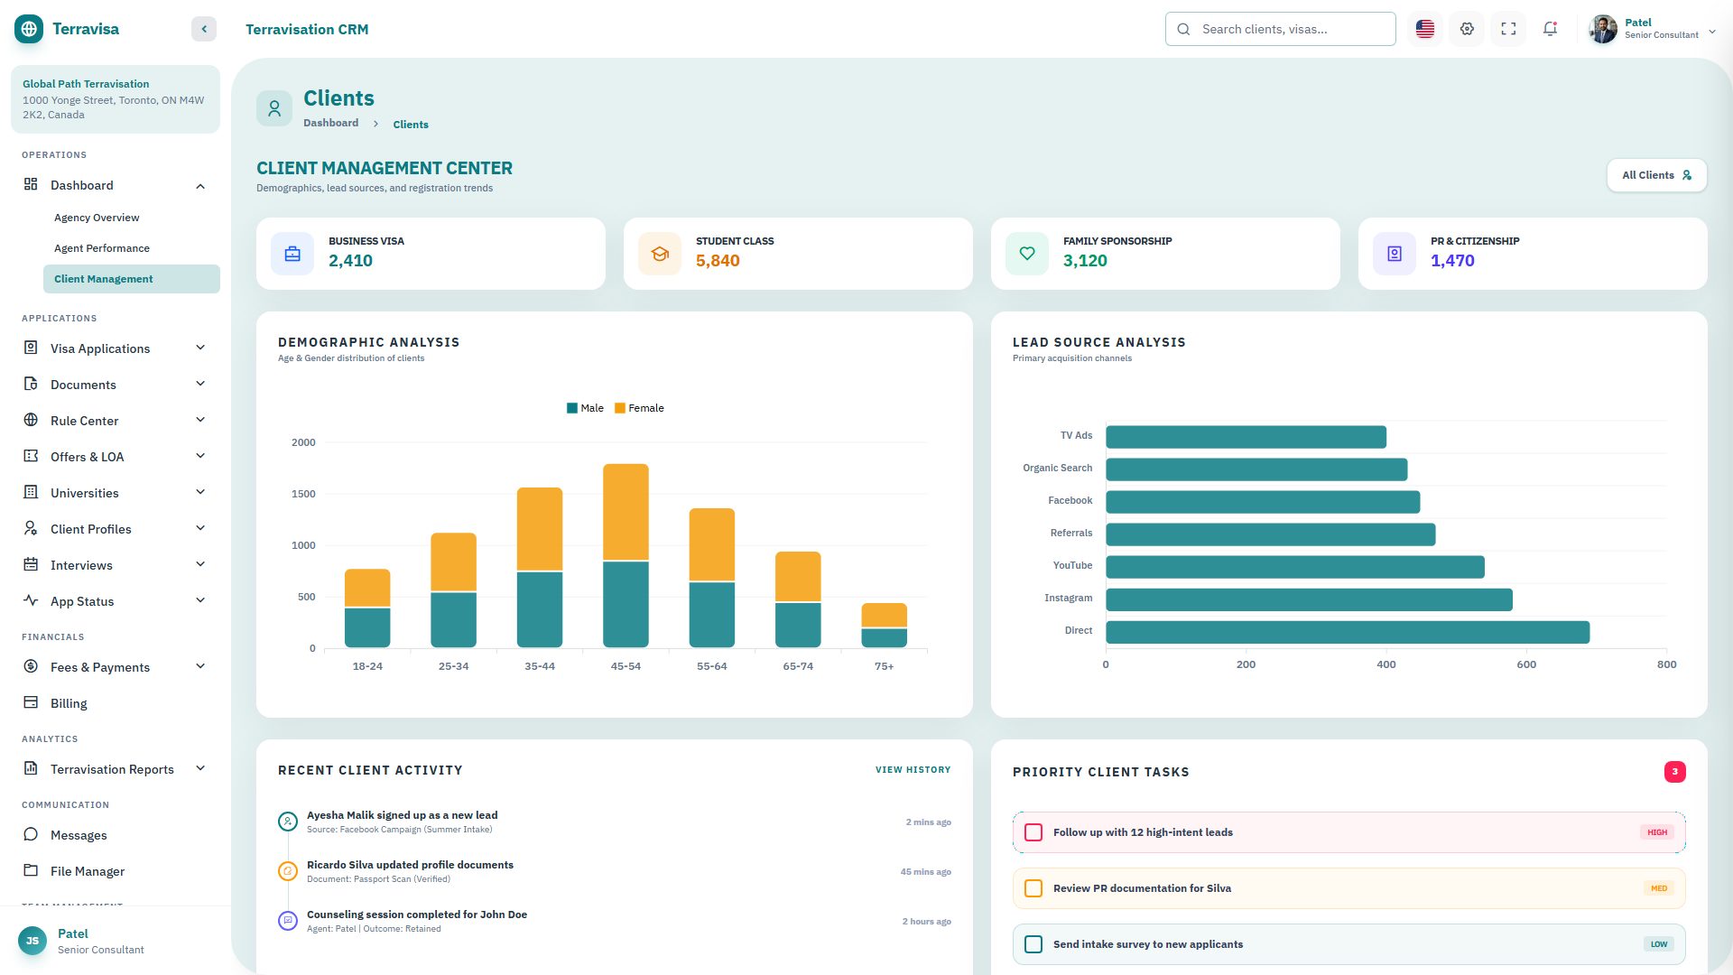Open the Ayesha Malik new lead activity
Image resolution: width=1733 pixels, height=975 pixels.
click(x=615, y=822)
